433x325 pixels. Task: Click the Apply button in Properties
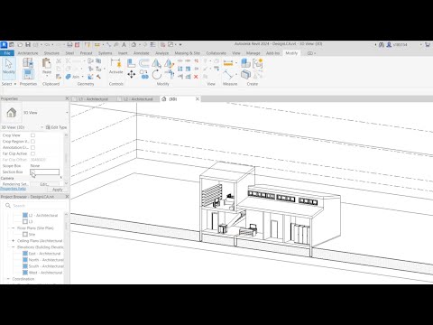pyautogui.click(x=58, y=190)
